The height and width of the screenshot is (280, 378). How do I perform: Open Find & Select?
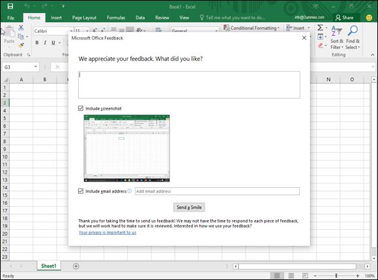coord(353,37)
